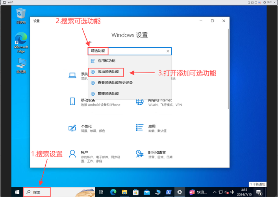Open 时间和语言 settings category
The width and height of the screenshot is (278, 197).
pos(154,154)
